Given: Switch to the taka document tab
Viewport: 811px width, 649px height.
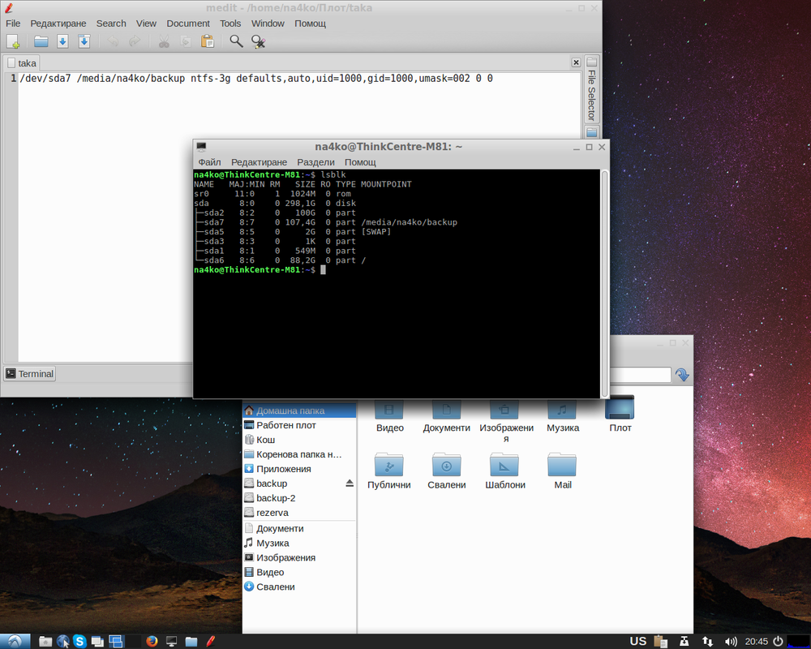Looking at the screenshot, I should pos(22,63).
